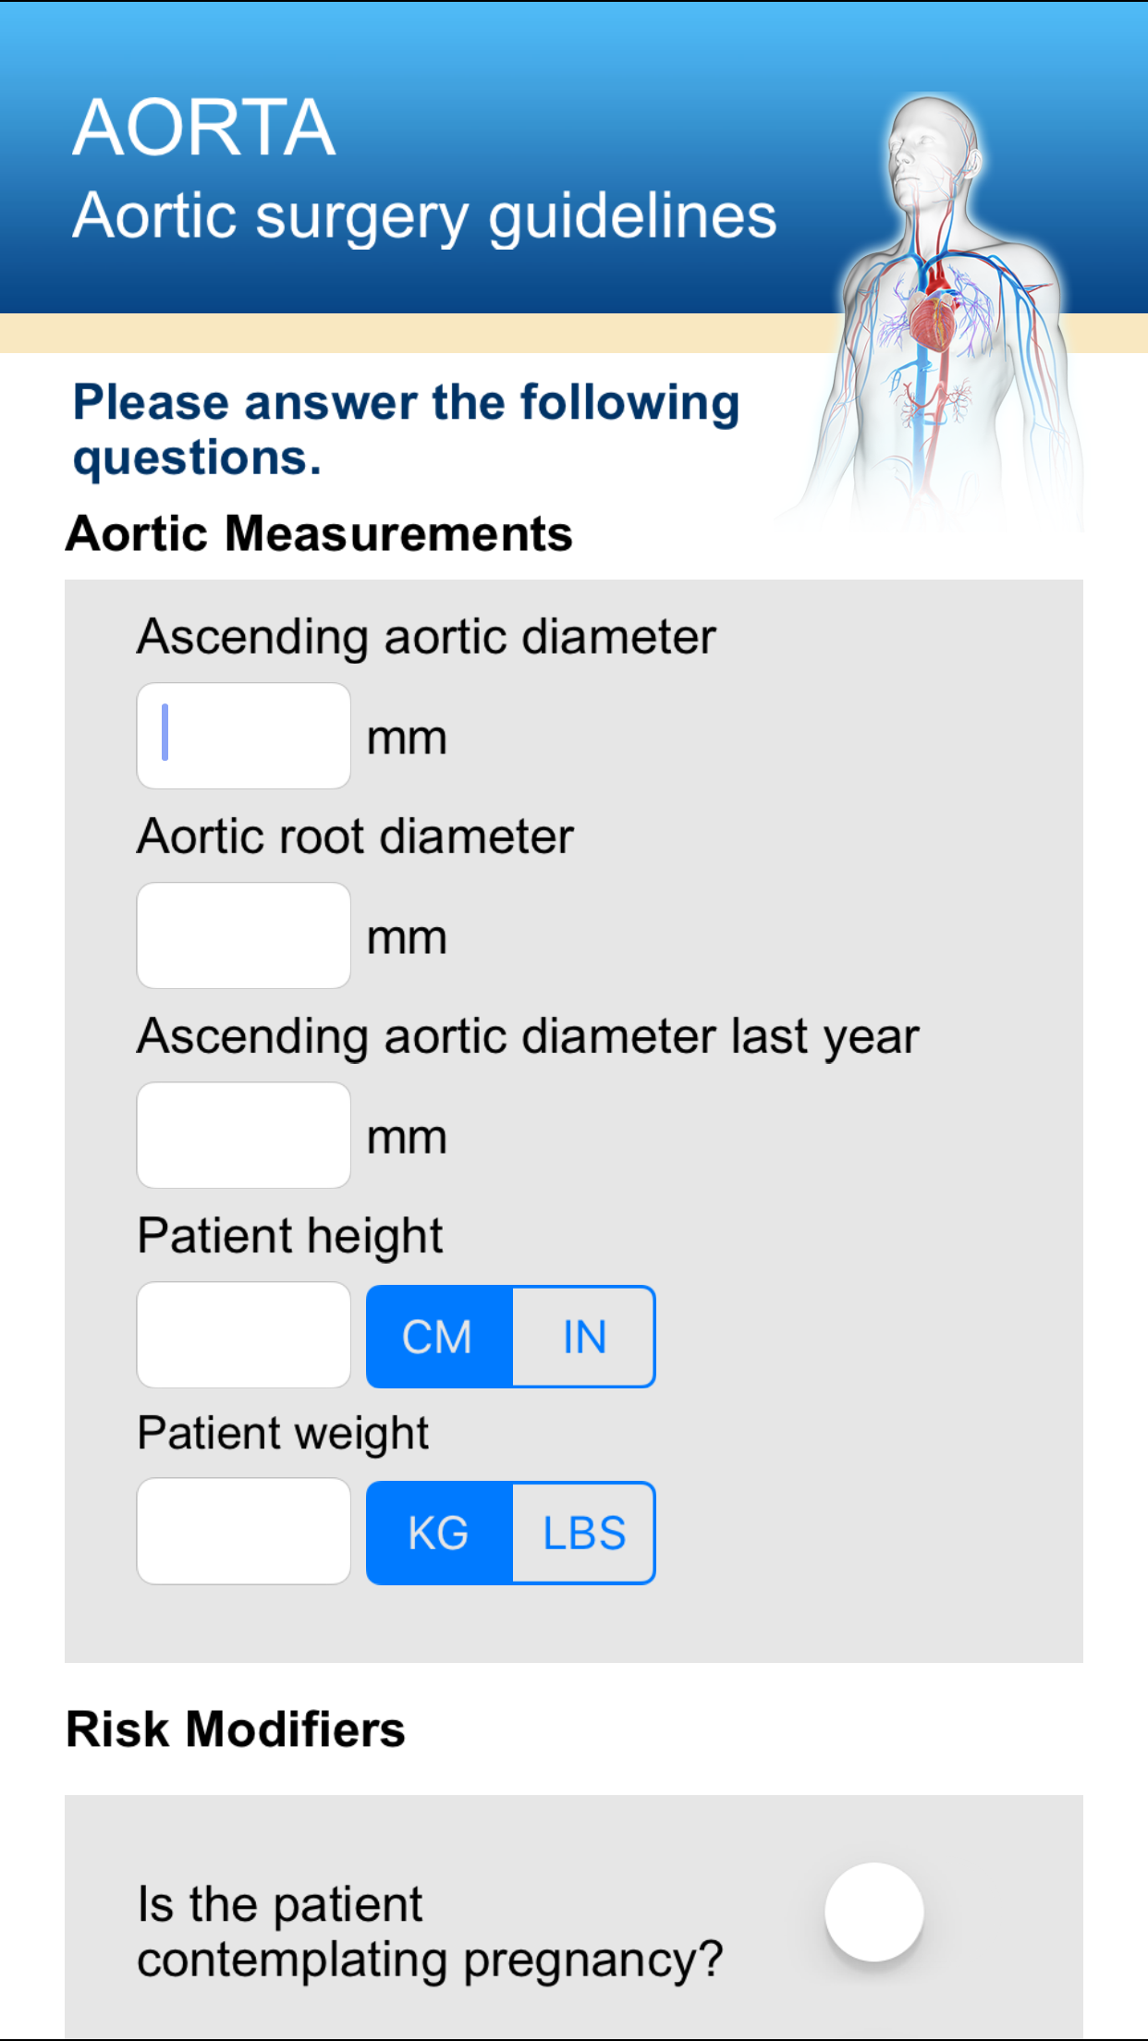Click the Patient height input box
Viewport: 1148px width, 2041px height.
243,1336
